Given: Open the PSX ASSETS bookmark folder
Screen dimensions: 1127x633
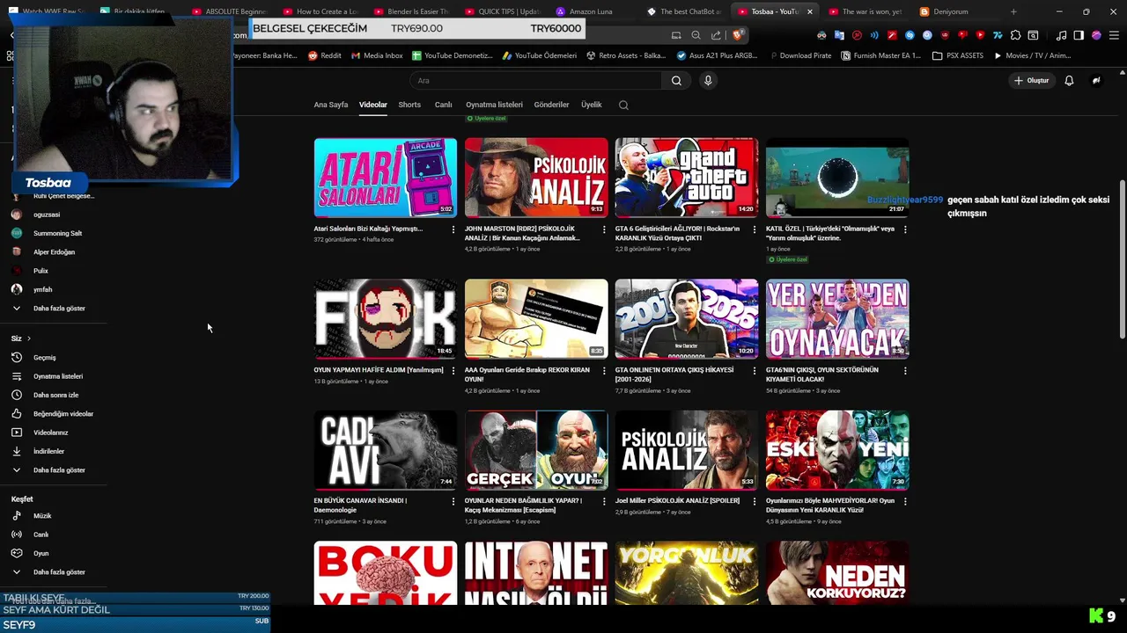Looking at the screenshot, I should pos(958,55).
